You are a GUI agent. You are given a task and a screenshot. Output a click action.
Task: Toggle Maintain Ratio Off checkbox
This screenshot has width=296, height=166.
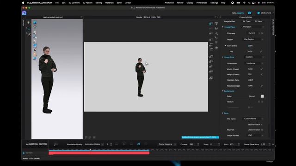click(249, 80)
